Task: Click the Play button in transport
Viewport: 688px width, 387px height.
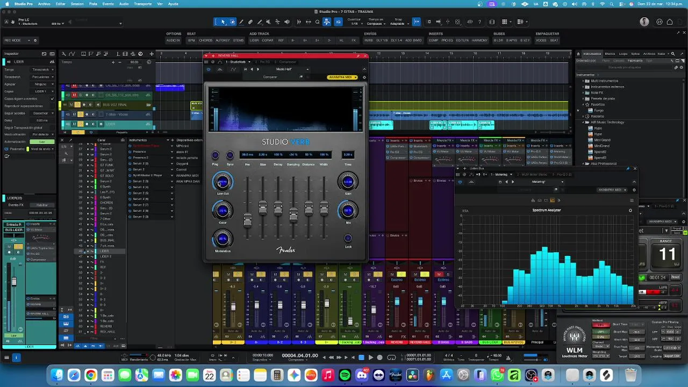Action: pos(370,357)
